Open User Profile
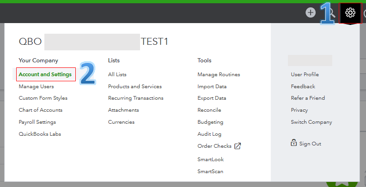 tap(305, 74)
